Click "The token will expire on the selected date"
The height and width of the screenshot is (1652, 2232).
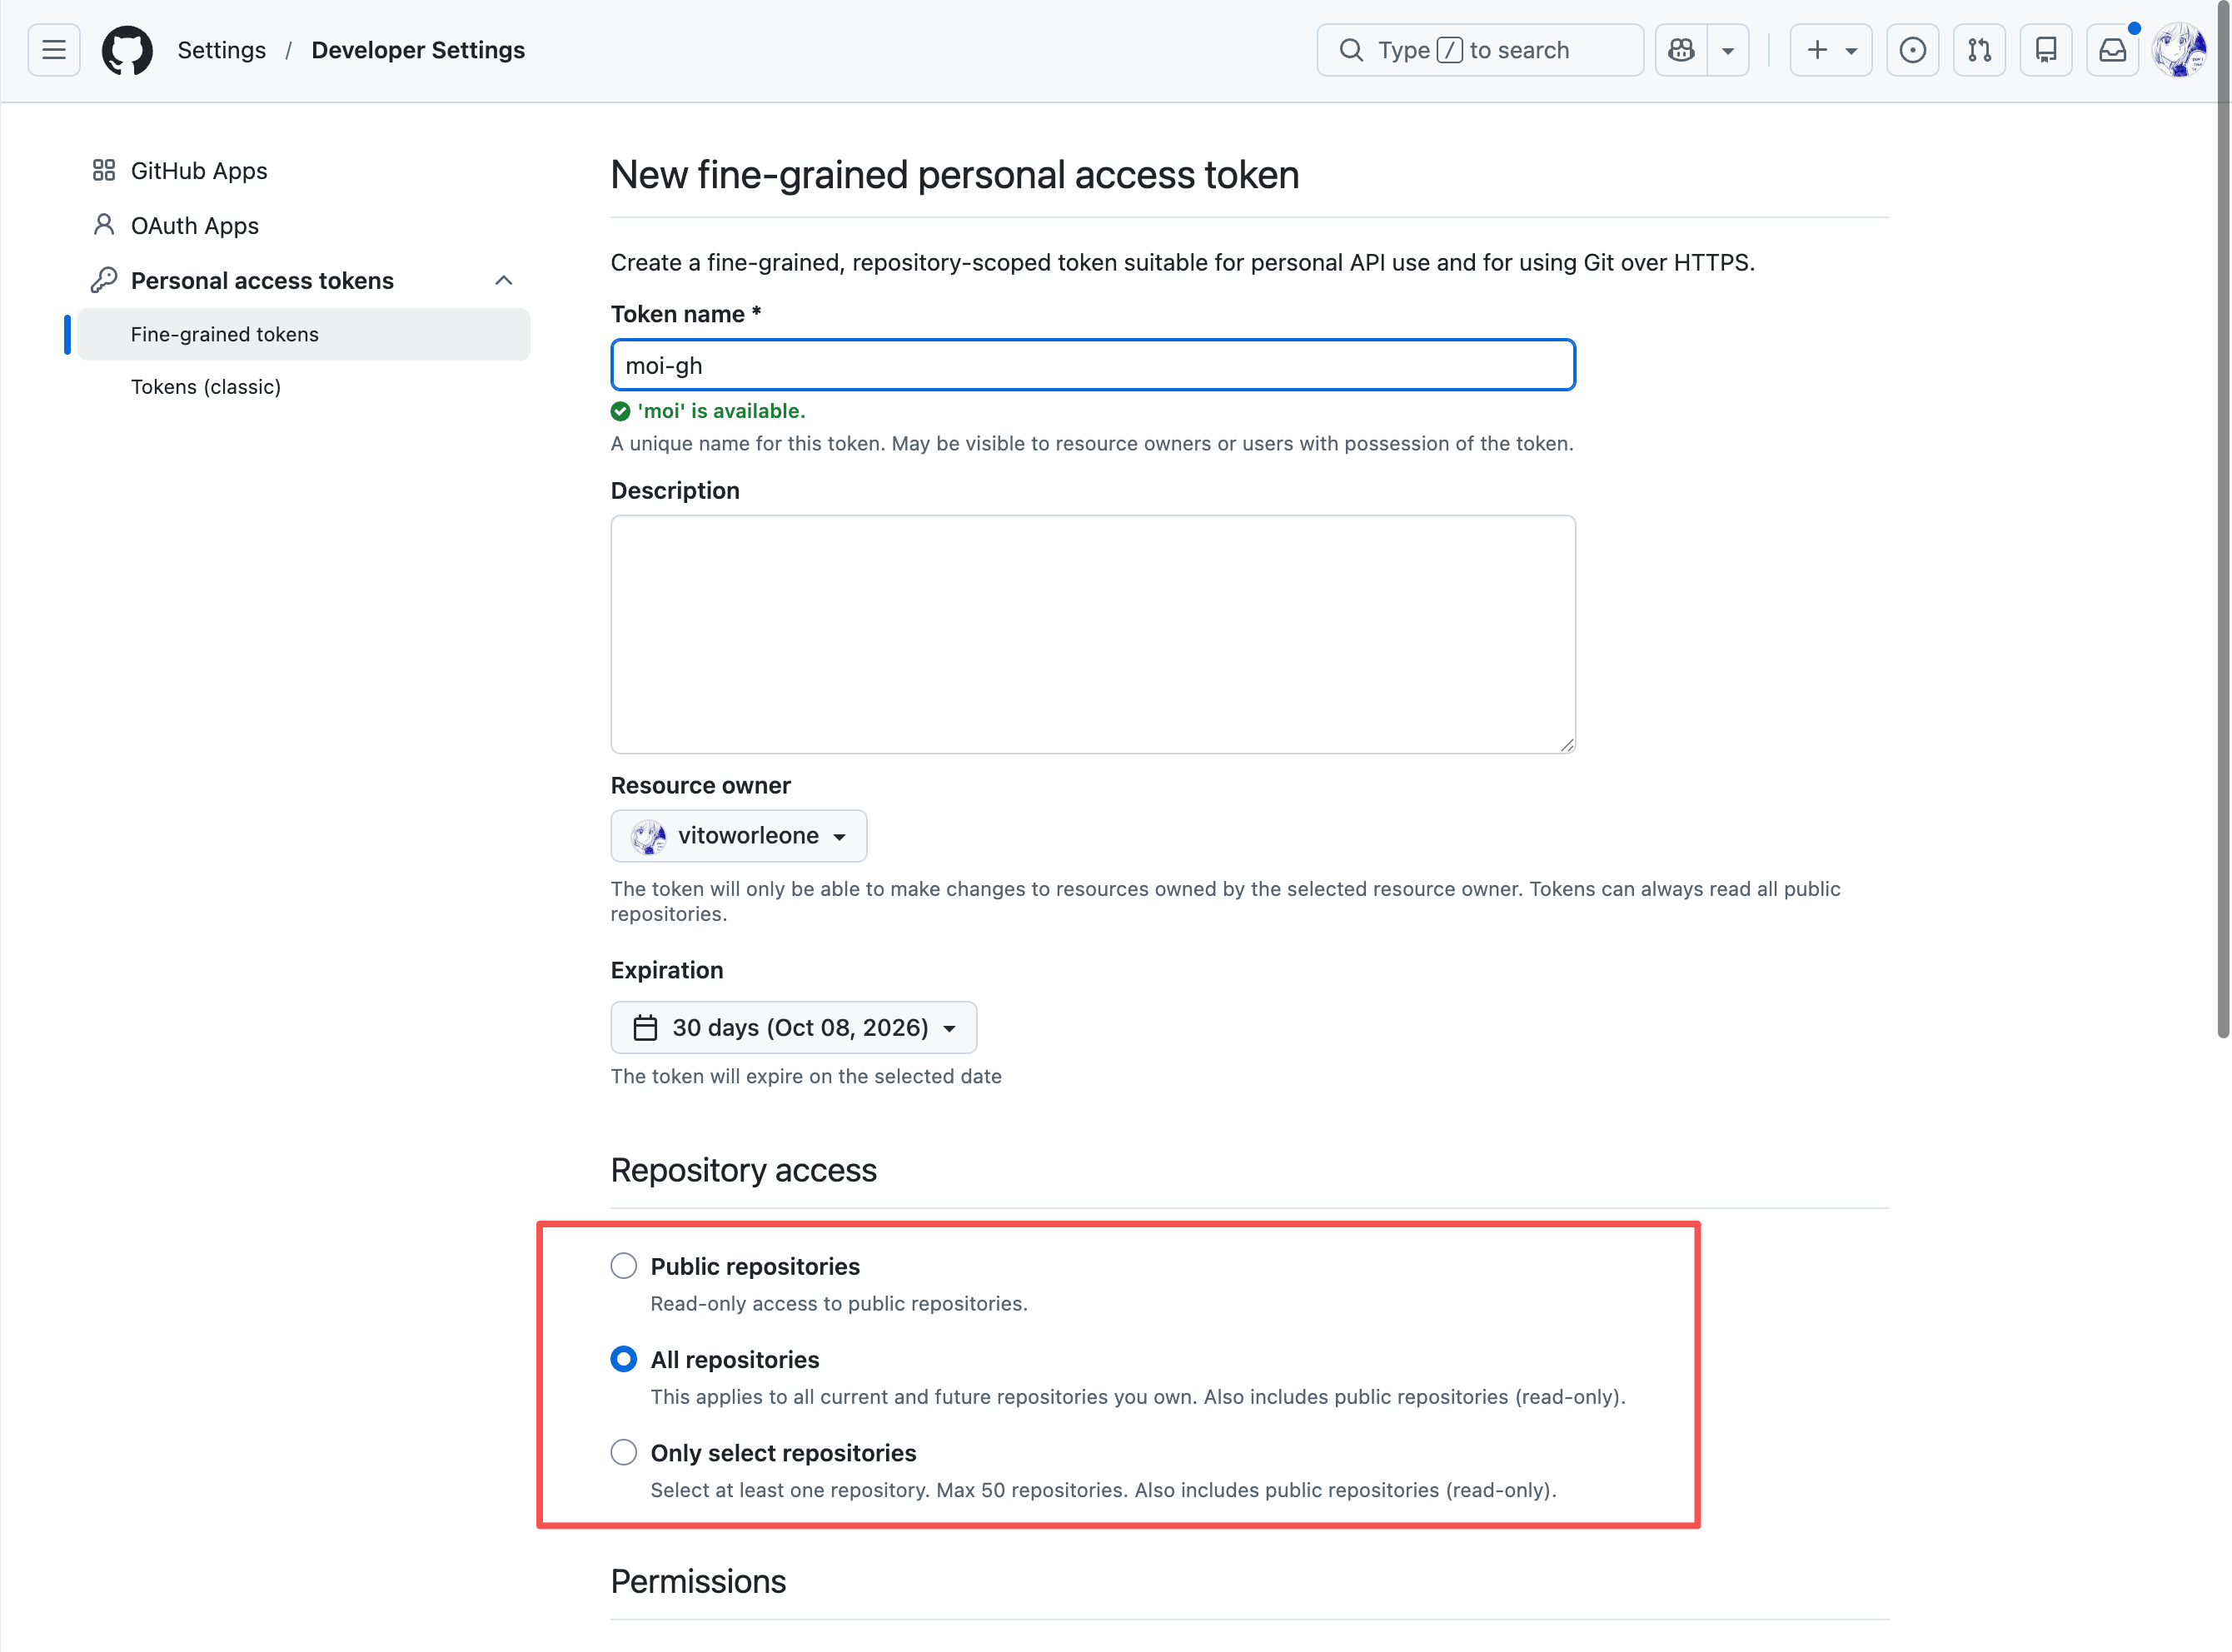tap(806, 1076)
